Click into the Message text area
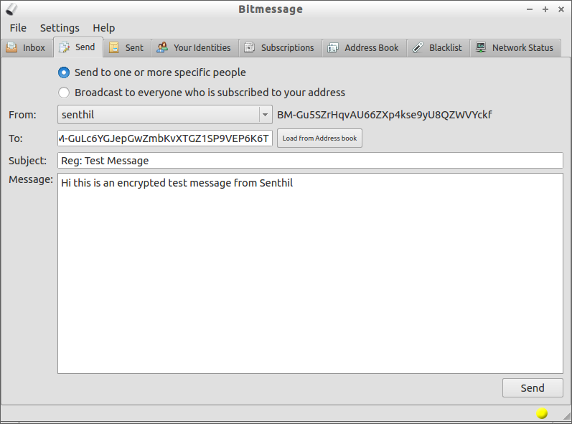The image size is (572, 424). [310, 273]
